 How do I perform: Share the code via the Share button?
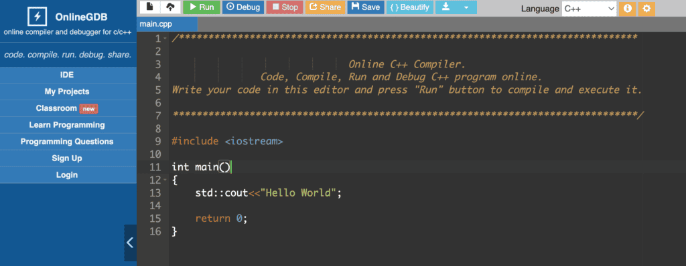coord(325,7)
